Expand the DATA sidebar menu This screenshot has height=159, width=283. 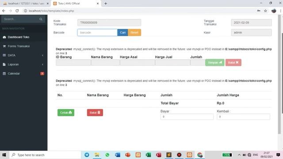(23, 55)
